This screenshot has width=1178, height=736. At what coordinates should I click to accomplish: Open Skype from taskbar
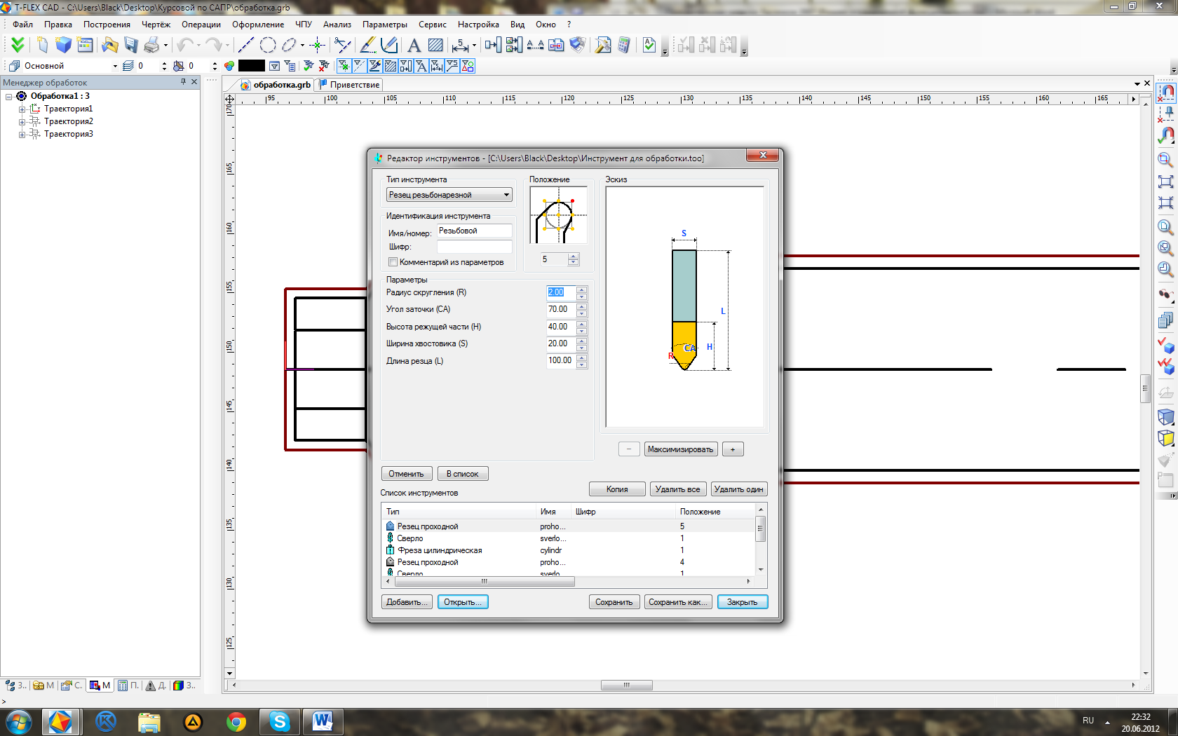(x=280, y=721)
